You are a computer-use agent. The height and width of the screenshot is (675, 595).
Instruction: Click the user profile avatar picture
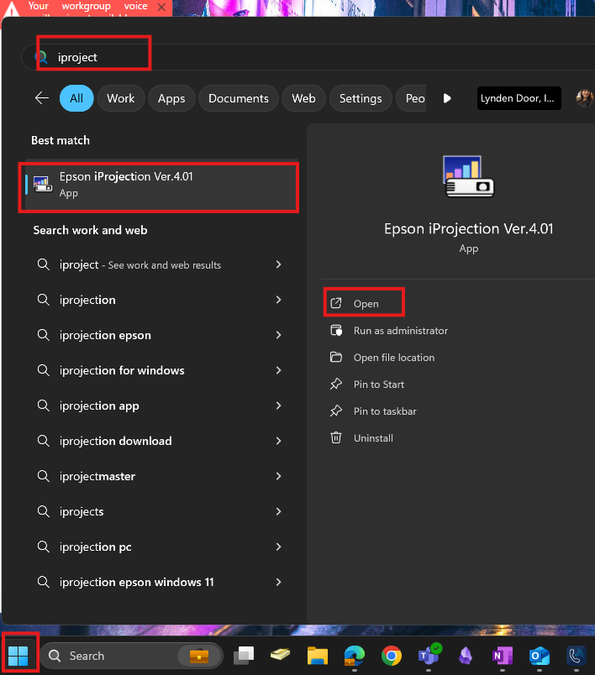[x=585, y=98]
